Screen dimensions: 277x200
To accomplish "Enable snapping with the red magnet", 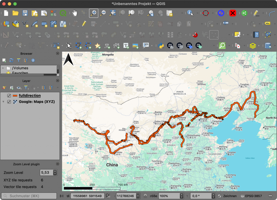I will [x=195, y=35].
